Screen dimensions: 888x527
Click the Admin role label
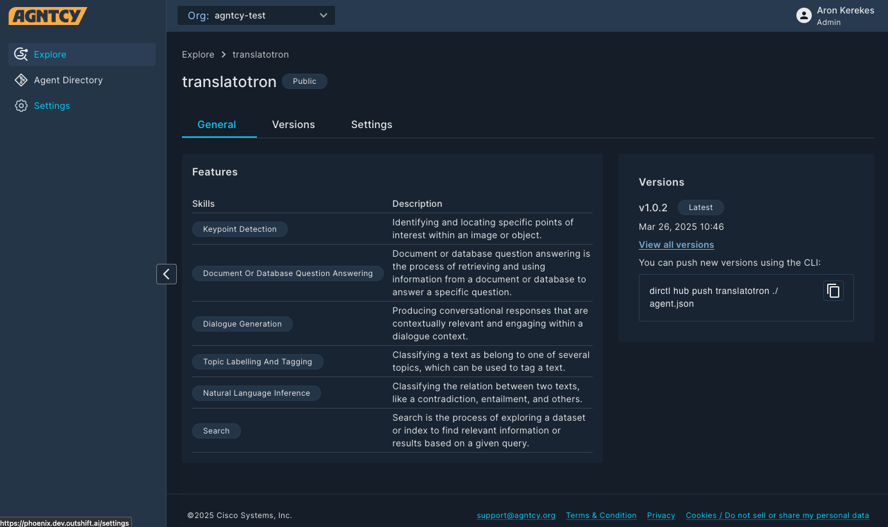[828, 22]
